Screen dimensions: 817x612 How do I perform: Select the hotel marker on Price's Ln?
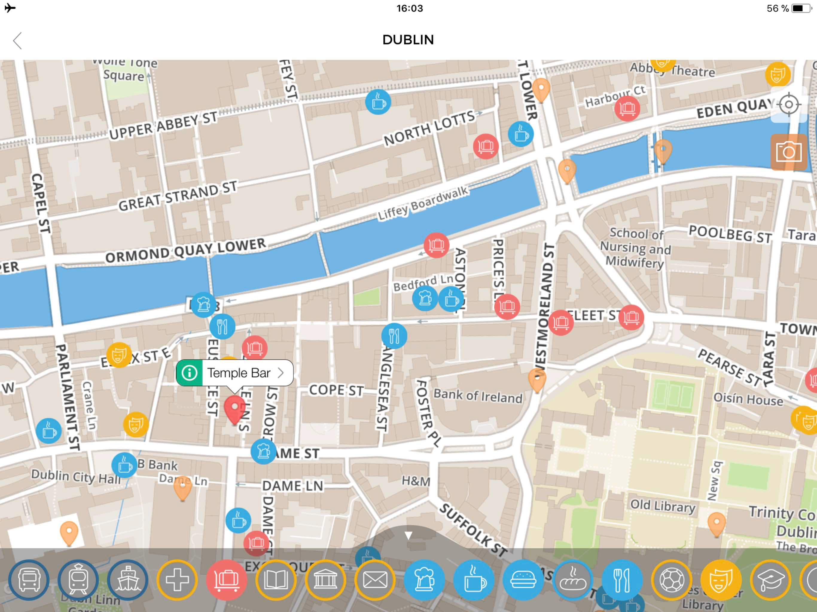click(507, 306)
